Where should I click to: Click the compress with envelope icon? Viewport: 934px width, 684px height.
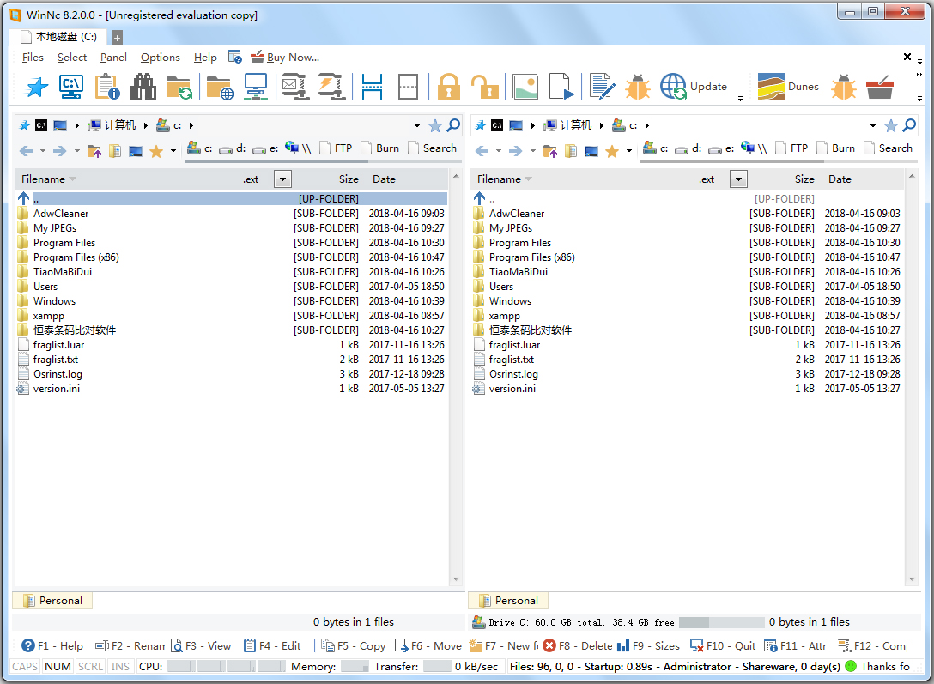[294, 87]
